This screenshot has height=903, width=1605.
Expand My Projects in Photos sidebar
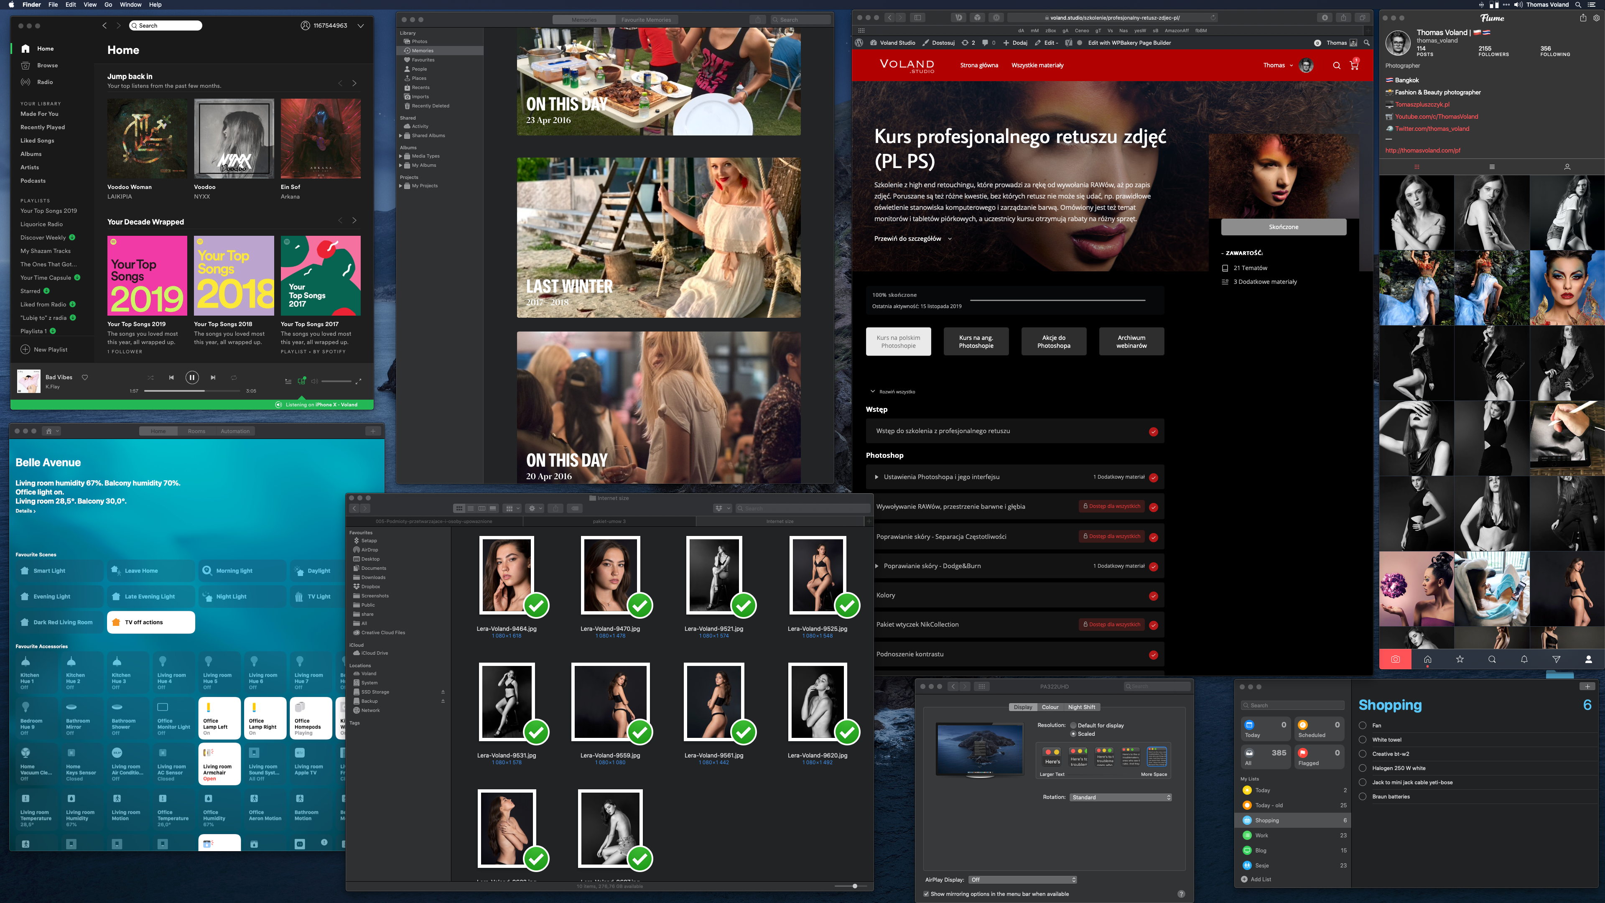coord(401,186)
